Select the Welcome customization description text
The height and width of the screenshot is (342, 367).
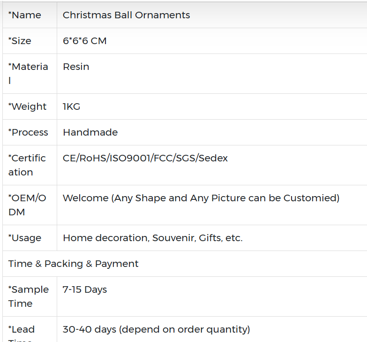point(201,198)
